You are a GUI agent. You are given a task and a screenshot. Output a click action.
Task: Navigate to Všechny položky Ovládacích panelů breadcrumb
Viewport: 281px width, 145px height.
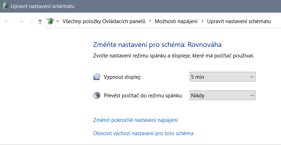[104, 21]
